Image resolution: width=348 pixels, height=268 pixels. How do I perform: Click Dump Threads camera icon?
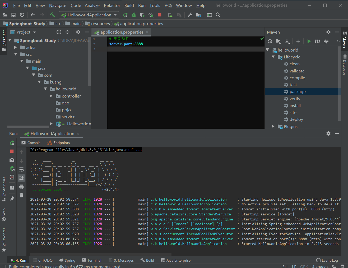[x=12, y=160]
